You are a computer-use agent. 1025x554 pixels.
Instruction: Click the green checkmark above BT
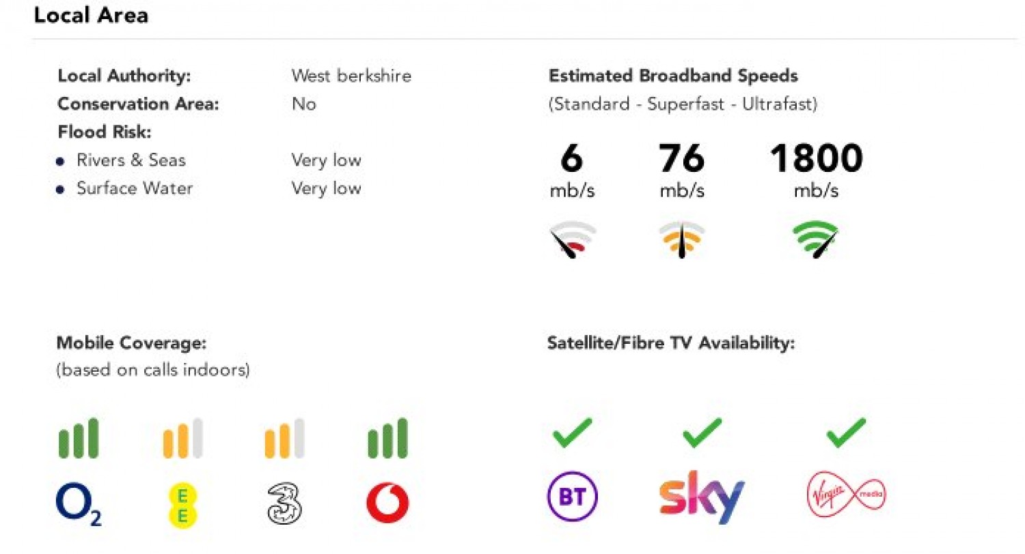click(x=572, y=433)
